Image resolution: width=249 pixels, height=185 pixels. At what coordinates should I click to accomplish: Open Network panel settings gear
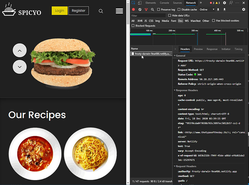(x=243, y=10)
